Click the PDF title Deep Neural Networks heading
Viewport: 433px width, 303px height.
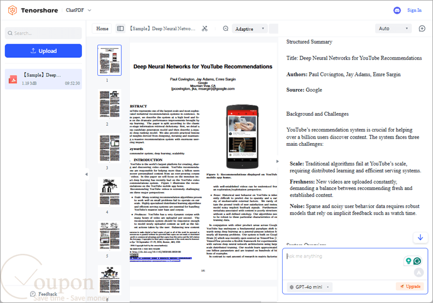click(203, 67)
